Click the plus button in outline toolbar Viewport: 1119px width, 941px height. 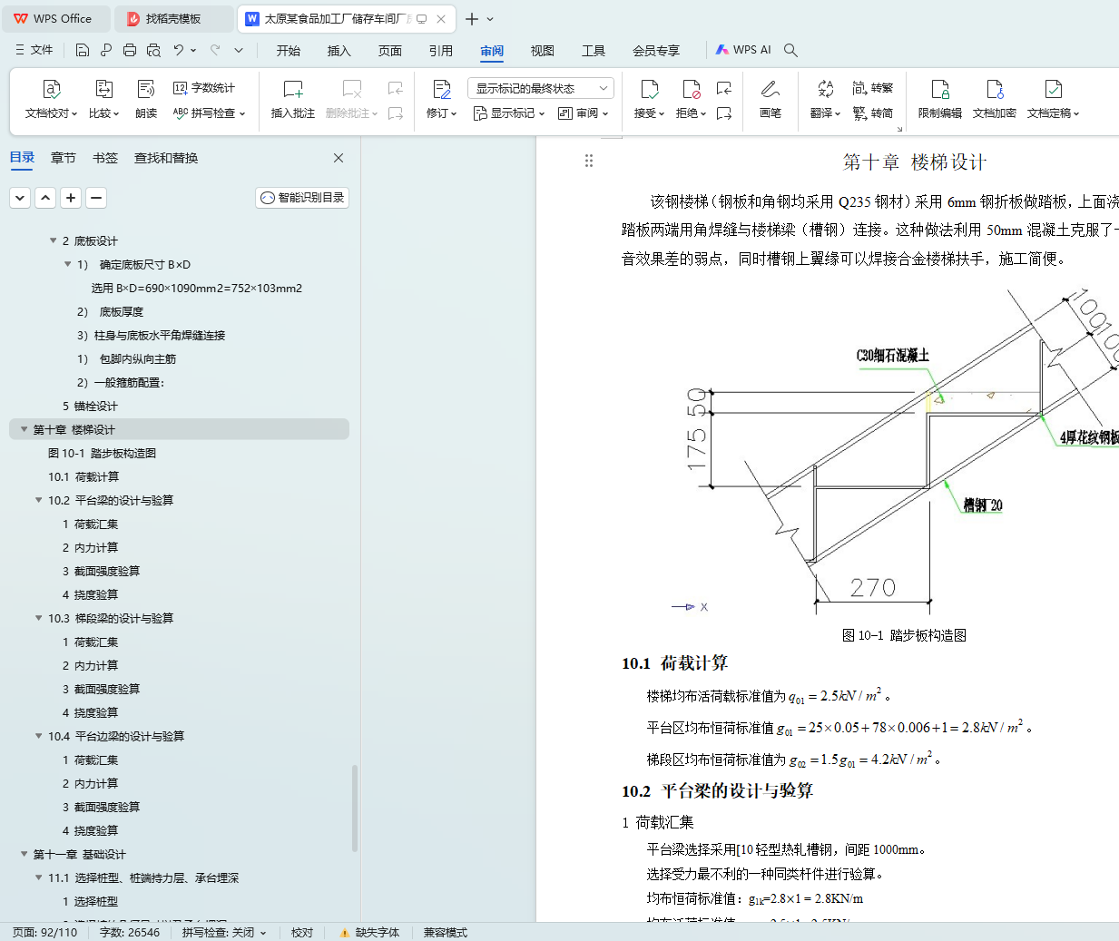(71, 198)
